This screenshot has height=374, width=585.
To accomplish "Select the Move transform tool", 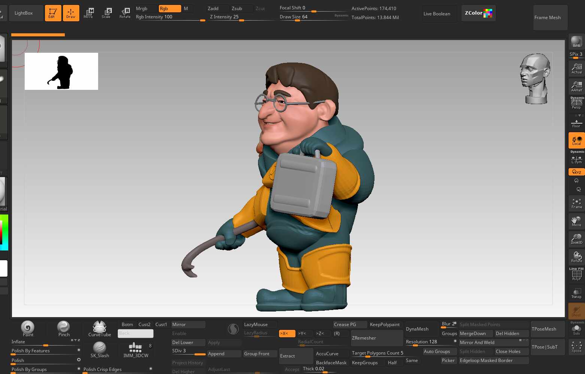I will point(88,13).
